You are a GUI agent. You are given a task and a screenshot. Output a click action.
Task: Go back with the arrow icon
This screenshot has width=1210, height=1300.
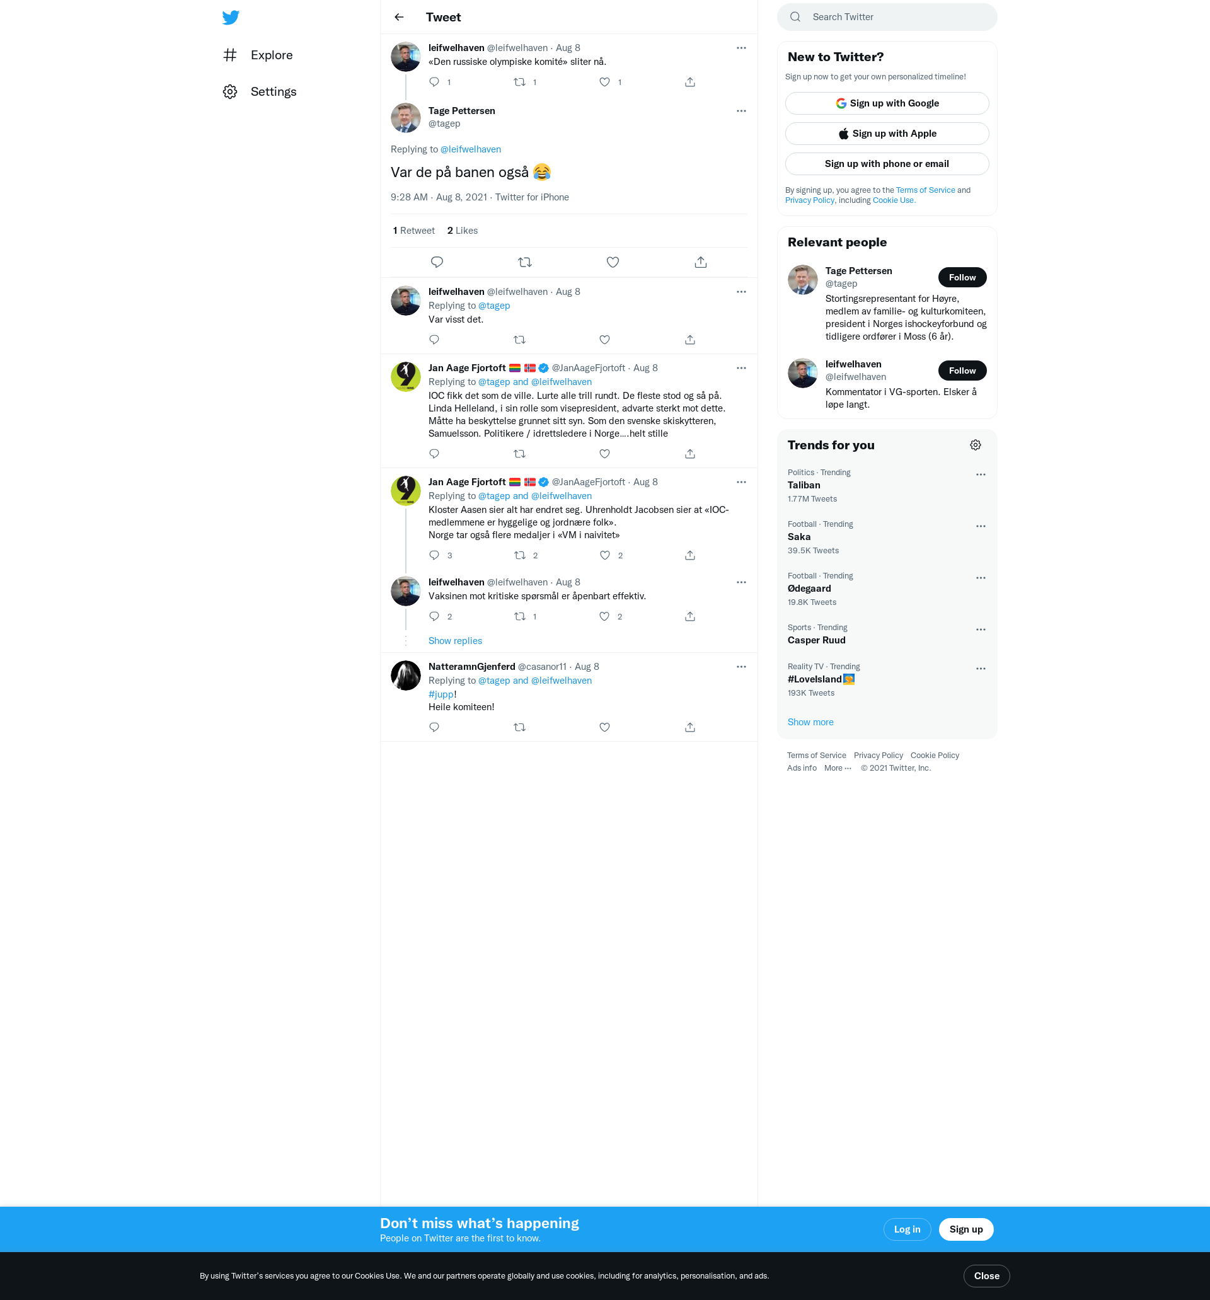(x=399, y=17)
